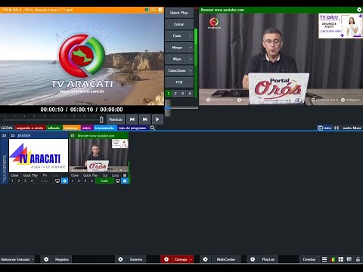Select the dark blue programa tab
This screenshot has width=363, height=272.
(132, 128)
